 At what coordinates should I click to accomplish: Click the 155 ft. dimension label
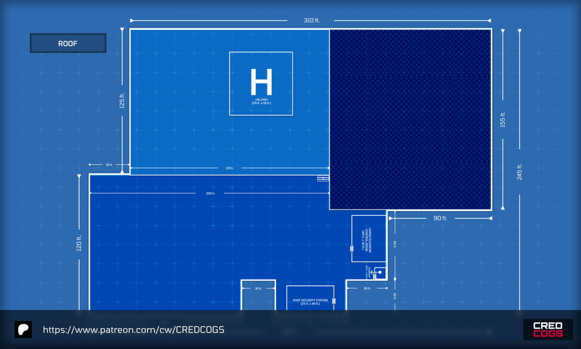pyautogui.click(x=503, y=120)
